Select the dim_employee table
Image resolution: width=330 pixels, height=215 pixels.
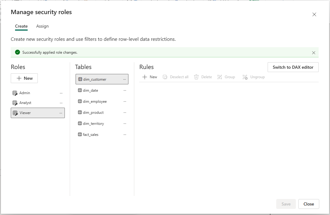[102, 102]
